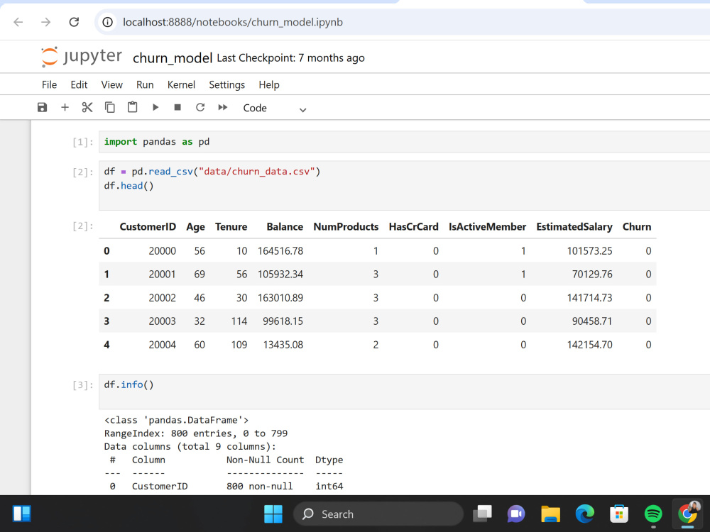Click the Churn column header
This screenshot has height=532, width=710.
click(637, 227)
